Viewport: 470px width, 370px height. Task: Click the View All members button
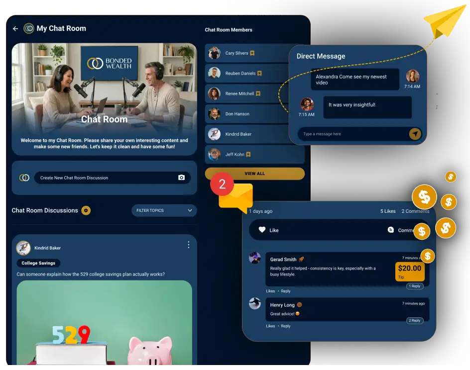255,174
